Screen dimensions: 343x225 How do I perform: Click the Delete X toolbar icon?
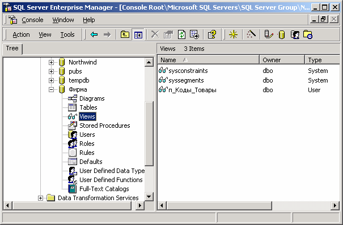(155, 34)
